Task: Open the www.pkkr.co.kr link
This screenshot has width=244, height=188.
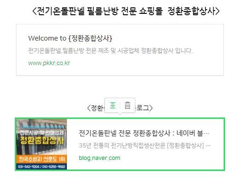Action: (49, 63)
